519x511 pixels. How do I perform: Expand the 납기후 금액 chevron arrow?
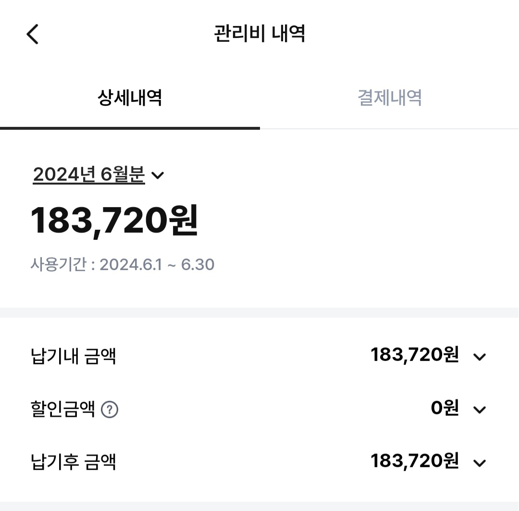(480, 462)
